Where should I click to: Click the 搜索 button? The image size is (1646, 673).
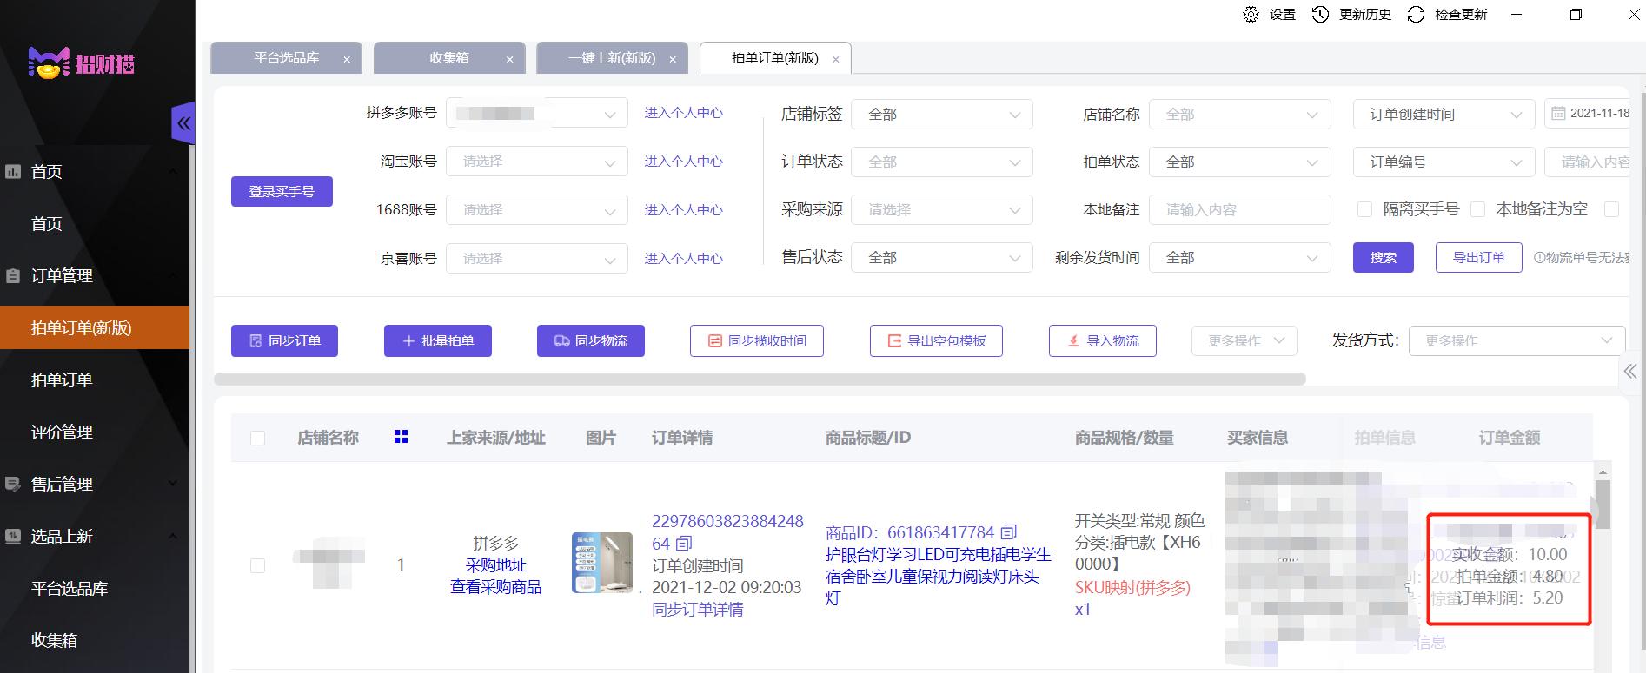1384,257
